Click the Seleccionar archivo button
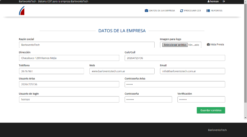The height and width of the screenshot is (137, 247). [175, 45]
